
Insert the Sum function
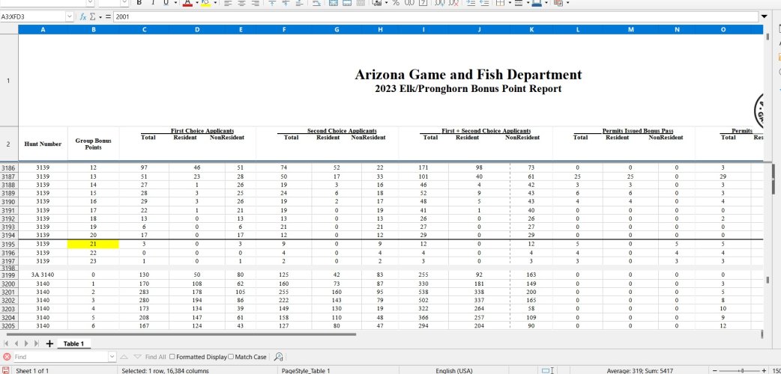(92, 17)
